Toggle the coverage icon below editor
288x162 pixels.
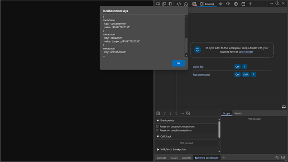[x=284, y=107]
